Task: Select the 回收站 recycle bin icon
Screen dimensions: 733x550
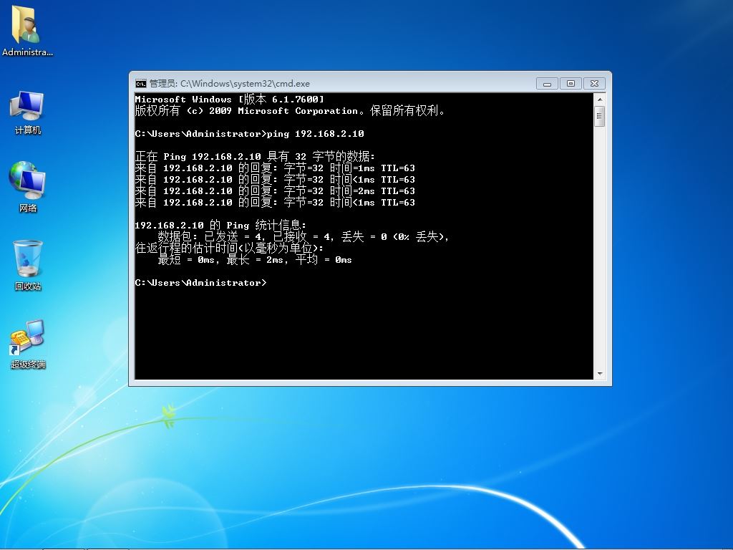Action: click(28, 265)
